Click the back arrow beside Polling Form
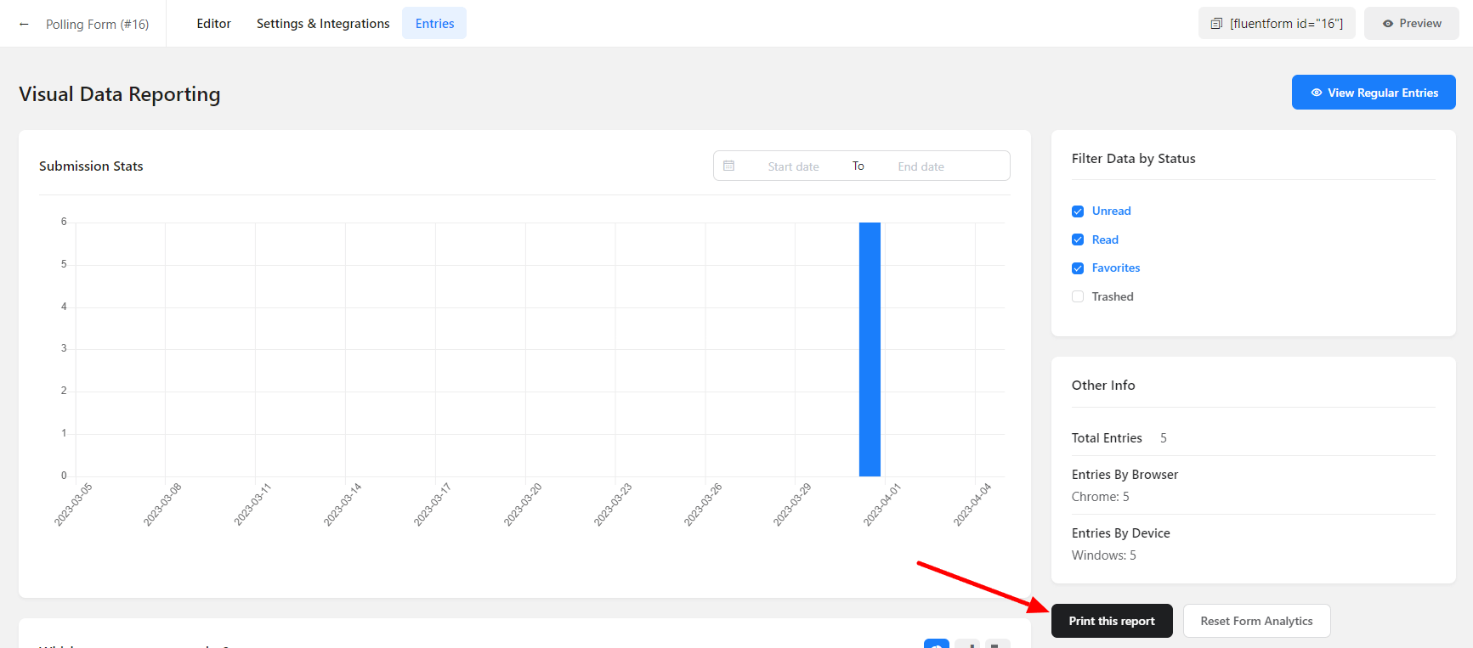This screenshot has height=648, width=1473. [24, 25]
